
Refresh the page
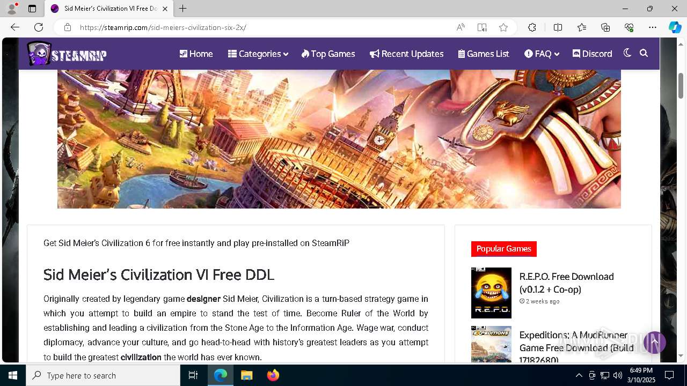pyautogui.click(x=39, y=27)
